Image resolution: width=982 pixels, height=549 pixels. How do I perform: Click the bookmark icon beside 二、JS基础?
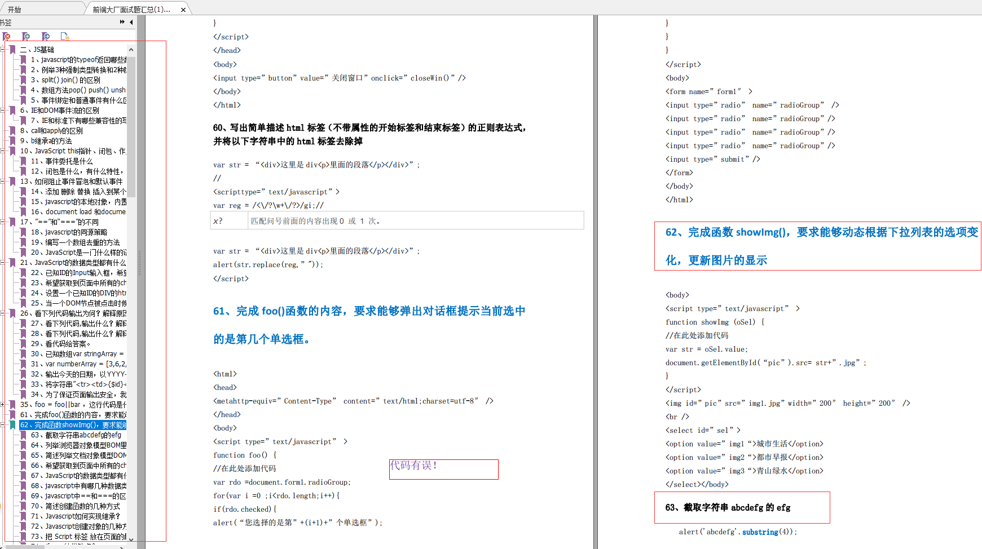(12, 50)
